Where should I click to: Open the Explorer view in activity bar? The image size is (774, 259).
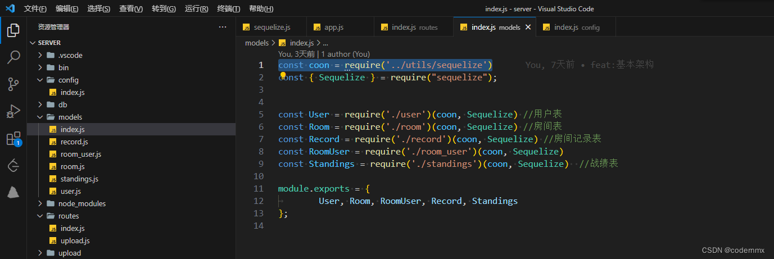(x=13, y=30)
